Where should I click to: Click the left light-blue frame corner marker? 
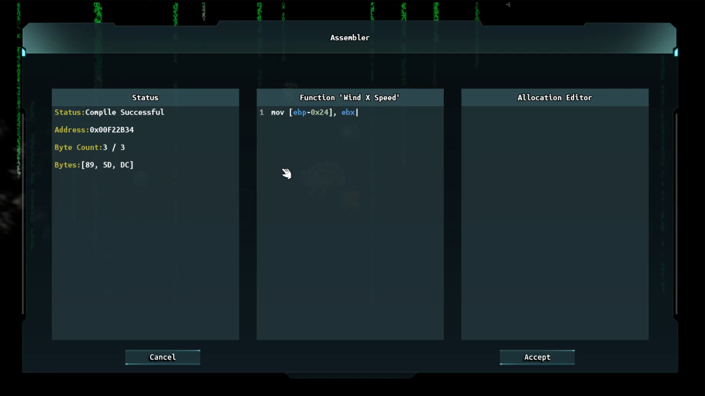click(24, 52)
